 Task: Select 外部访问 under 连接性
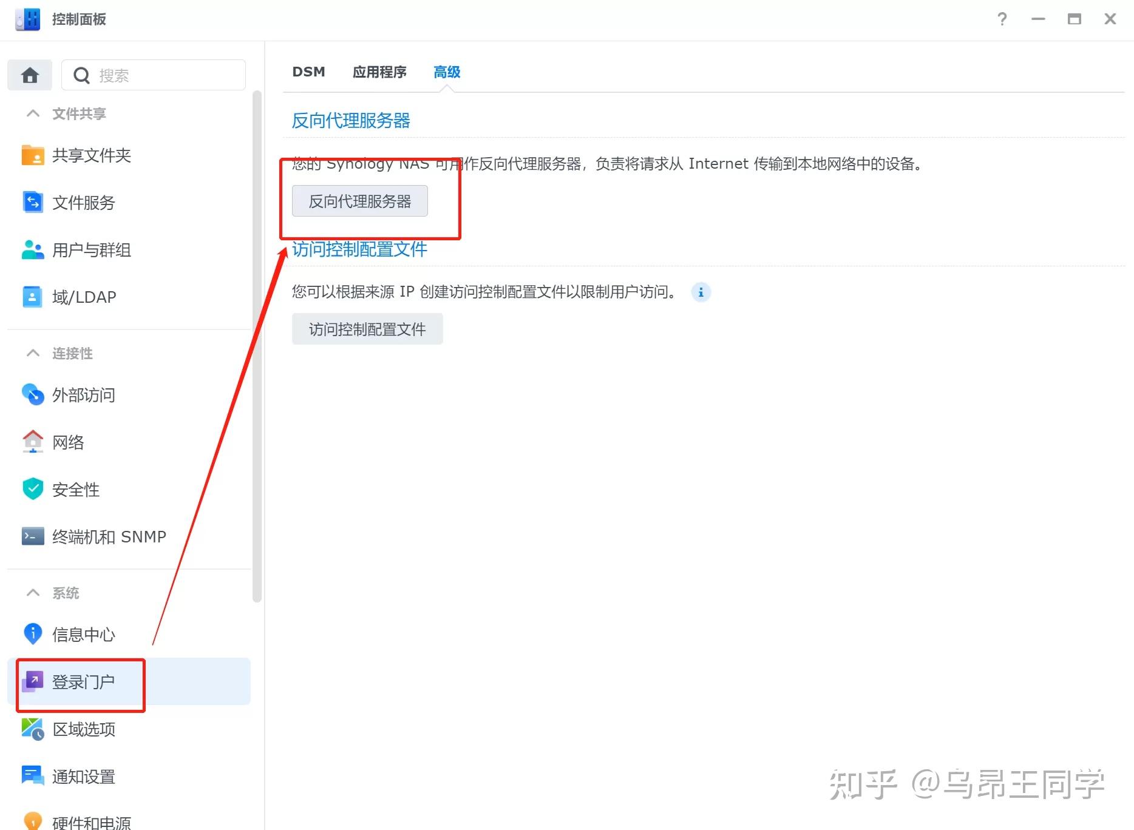[x=83, y=395]
